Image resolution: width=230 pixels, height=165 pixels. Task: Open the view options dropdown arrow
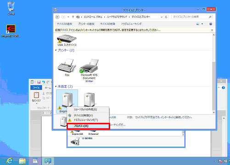[202, 24]
